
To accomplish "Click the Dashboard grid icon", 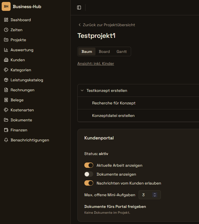I will coord(6,20).
